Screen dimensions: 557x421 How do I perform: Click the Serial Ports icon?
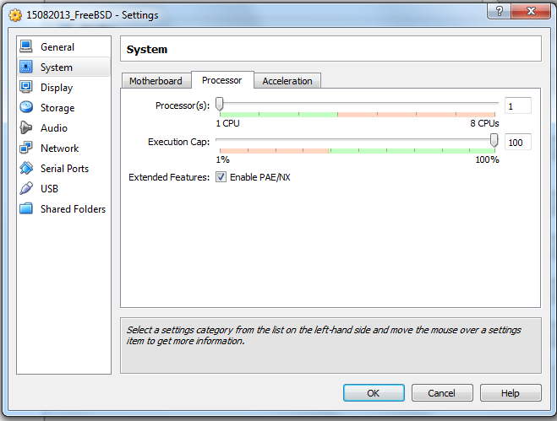coord(26,169)
